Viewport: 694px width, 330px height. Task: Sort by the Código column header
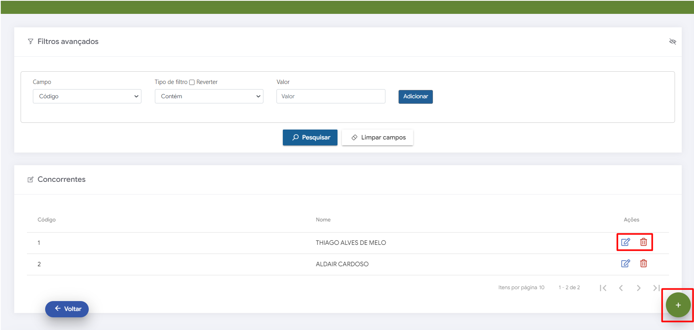click(46, 219)
